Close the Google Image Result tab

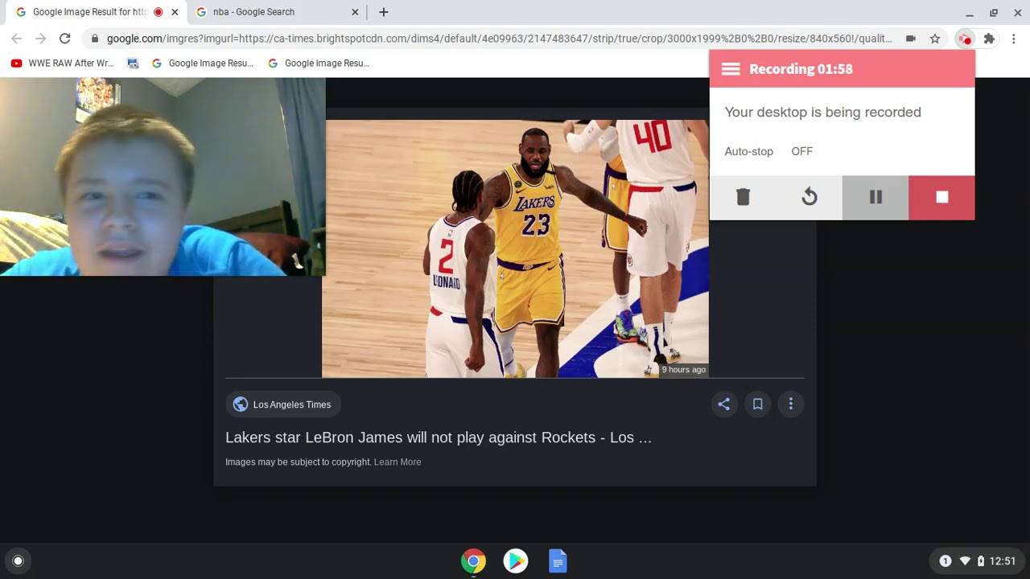(175, 12)
